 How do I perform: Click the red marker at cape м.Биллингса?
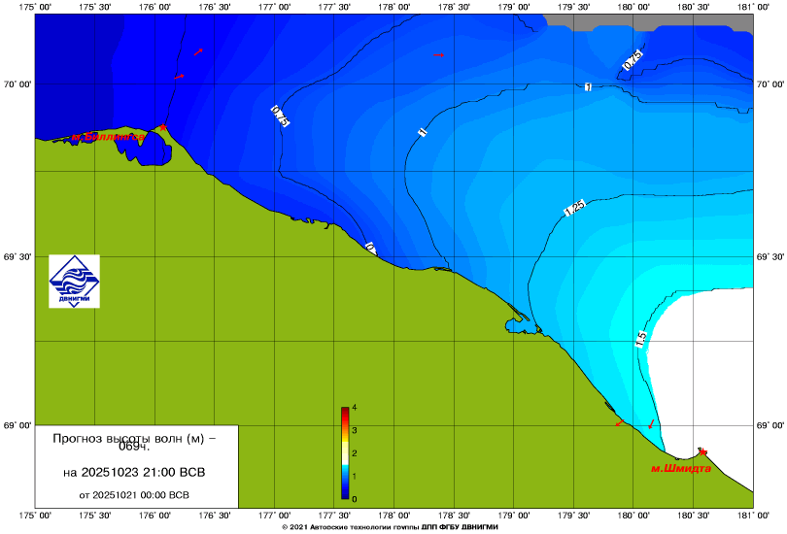[163, 127]
